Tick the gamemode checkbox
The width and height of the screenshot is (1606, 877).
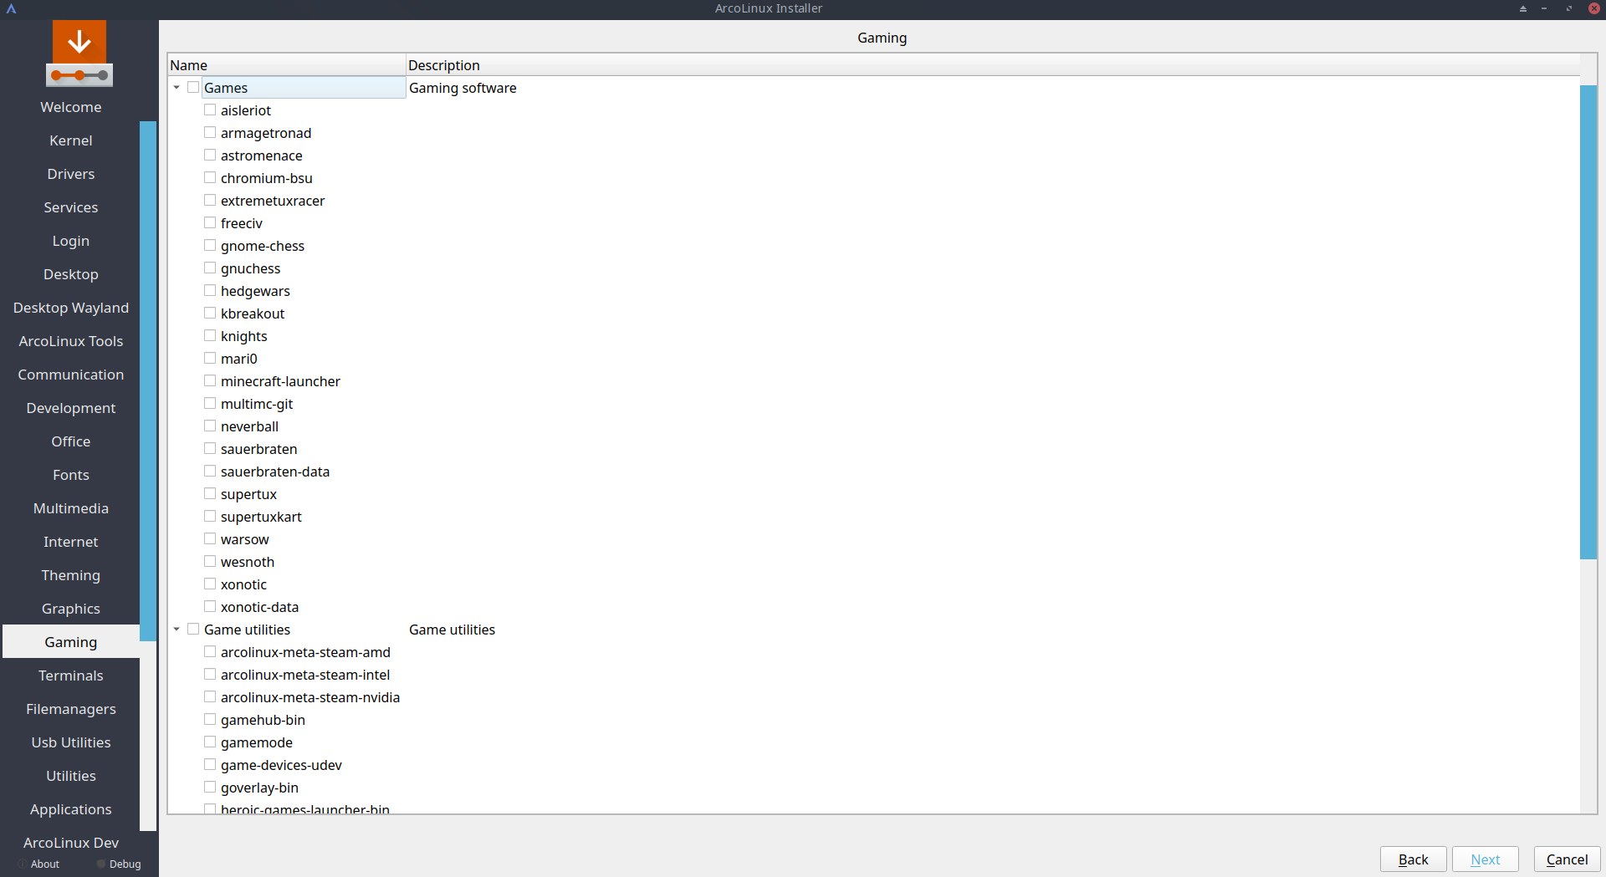(x=210, y=742)
